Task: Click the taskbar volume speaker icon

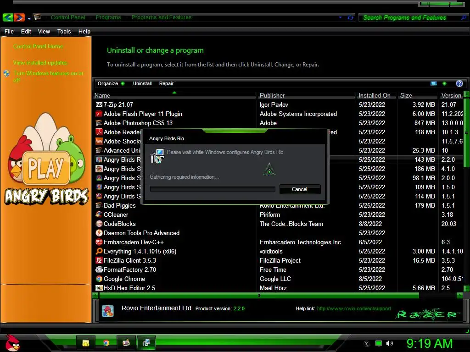Action: click(390, 343)
